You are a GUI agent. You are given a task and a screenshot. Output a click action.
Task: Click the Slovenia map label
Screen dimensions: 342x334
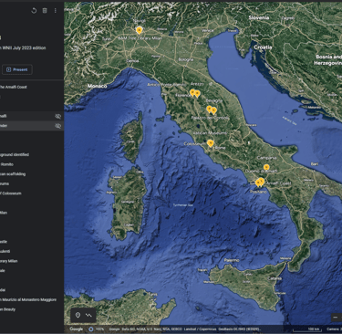[x=259, y=17]
